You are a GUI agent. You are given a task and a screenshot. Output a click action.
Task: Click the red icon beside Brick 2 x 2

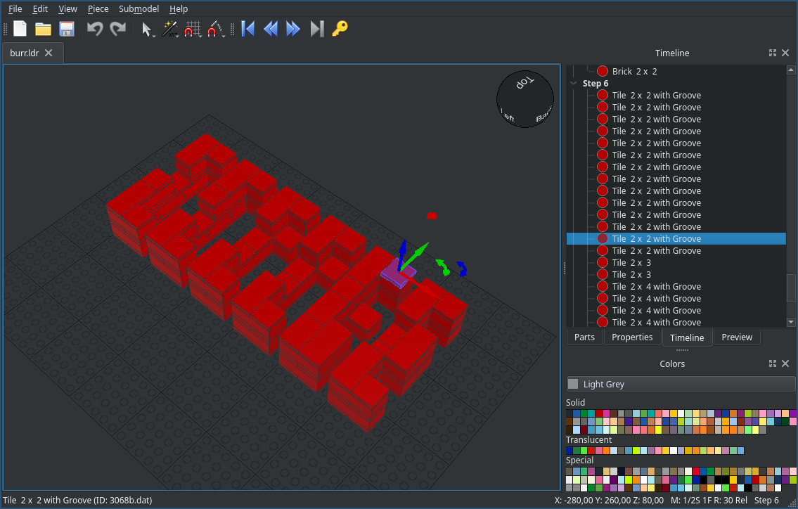click(x=603, y=71)
